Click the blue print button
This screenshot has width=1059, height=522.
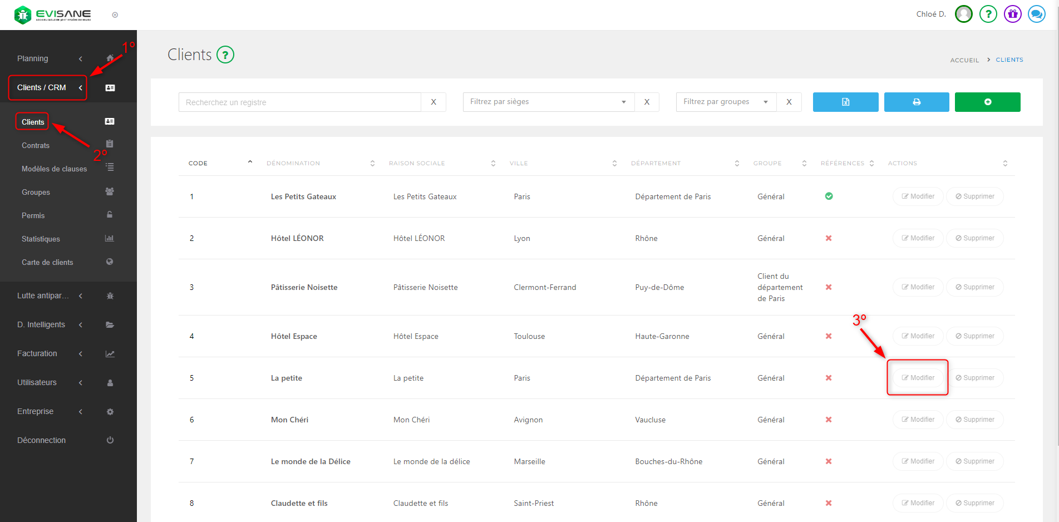[916, 102]
